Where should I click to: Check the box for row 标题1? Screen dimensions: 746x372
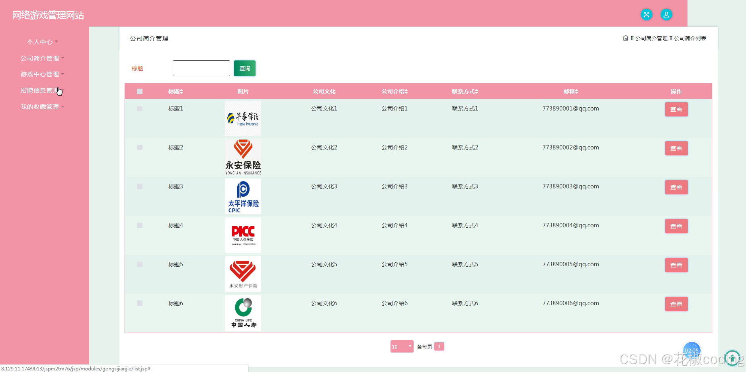pos(140,108)
